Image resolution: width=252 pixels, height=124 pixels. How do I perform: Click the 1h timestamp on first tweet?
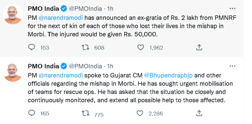(x=110, y=9)
